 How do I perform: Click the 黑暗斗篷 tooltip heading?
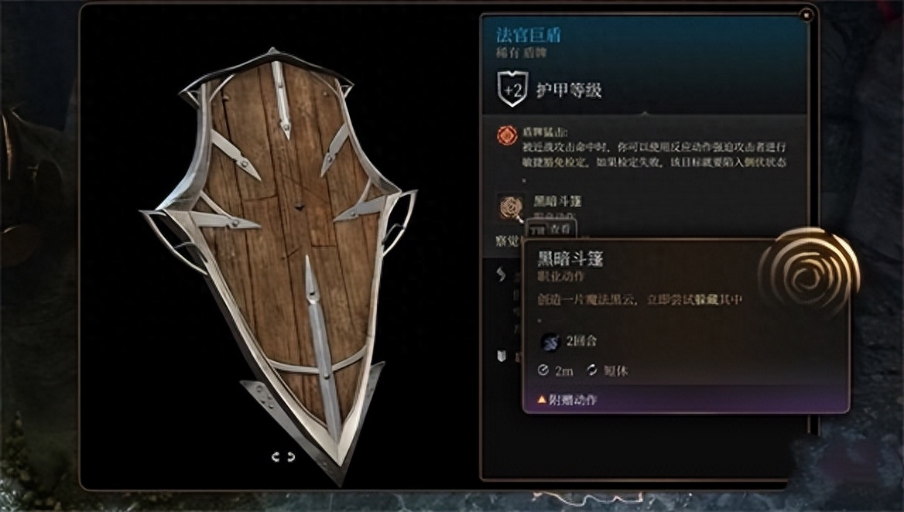point(570,259)
